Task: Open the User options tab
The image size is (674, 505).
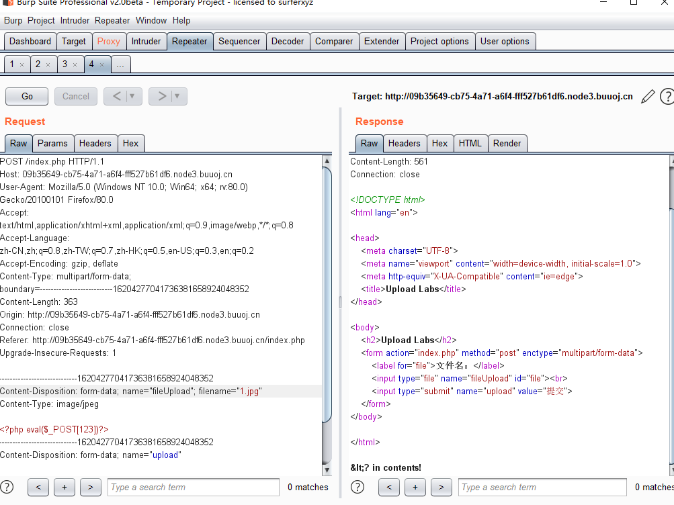Action: [x=505, y=41]
